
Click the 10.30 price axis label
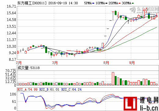coord(11,47)
